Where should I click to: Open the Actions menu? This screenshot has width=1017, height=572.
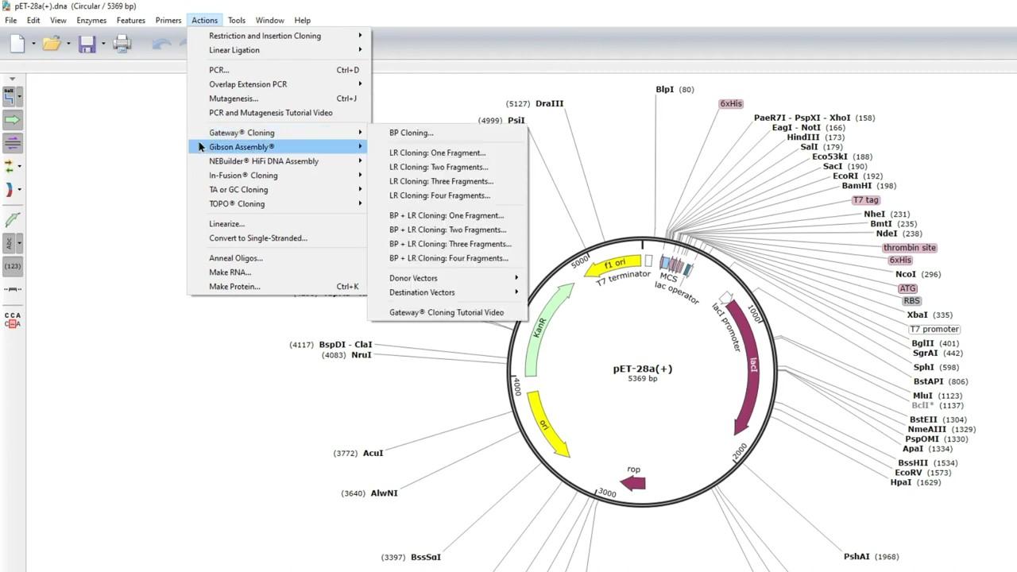pos(204,20)
